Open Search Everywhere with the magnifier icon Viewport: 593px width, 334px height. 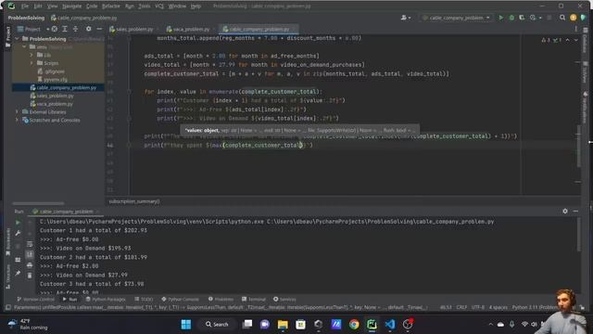(x=562, y=18)
